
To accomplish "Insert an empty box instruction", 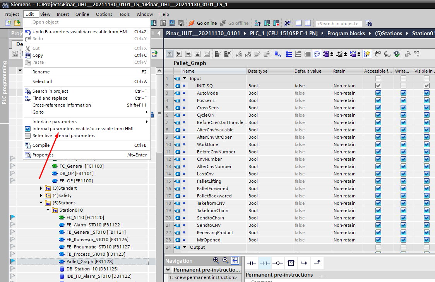I will coord(291,263).
